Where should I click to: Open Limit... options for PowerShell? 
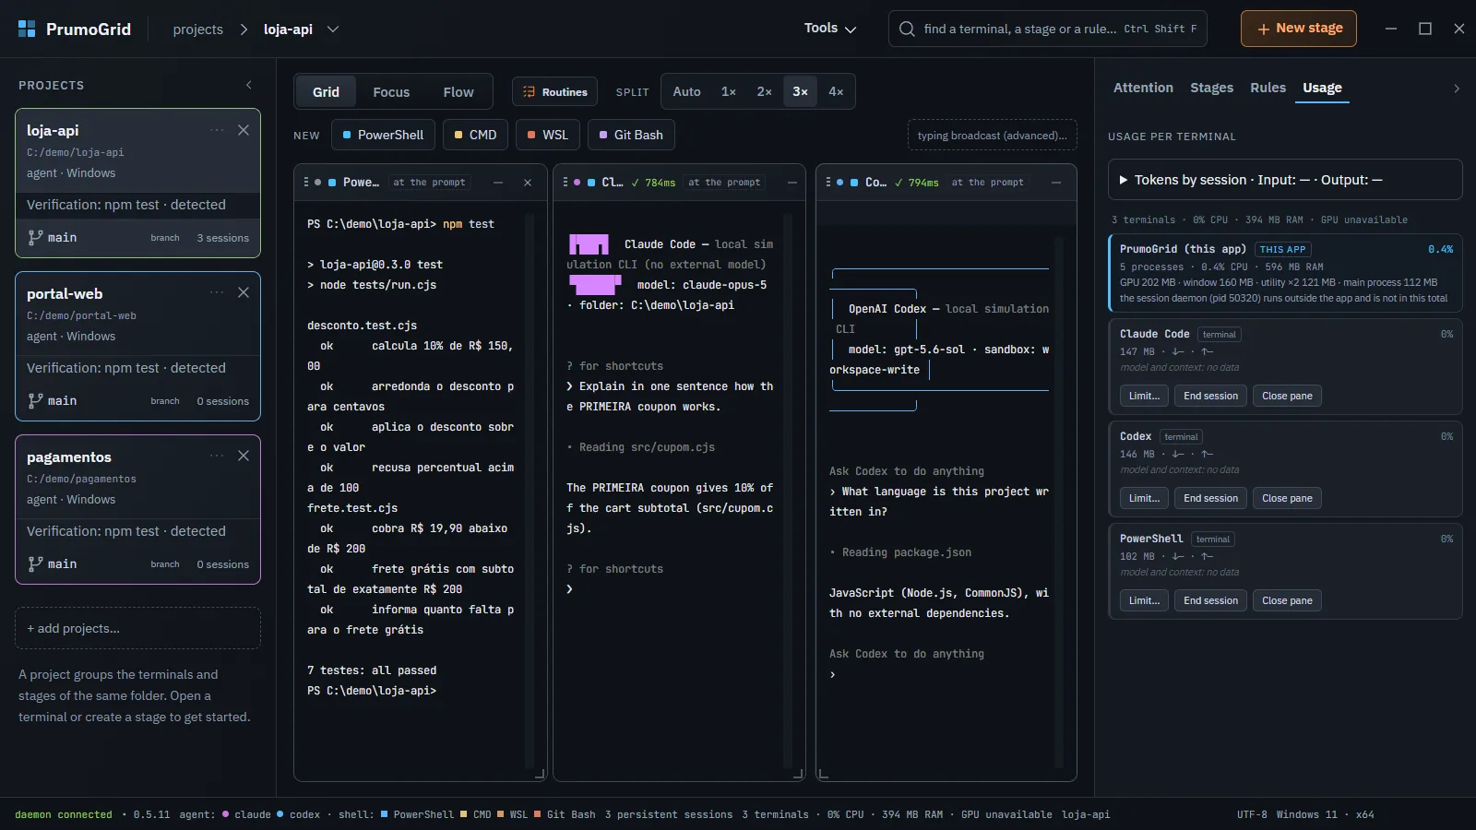click(x=1144, y=600)
